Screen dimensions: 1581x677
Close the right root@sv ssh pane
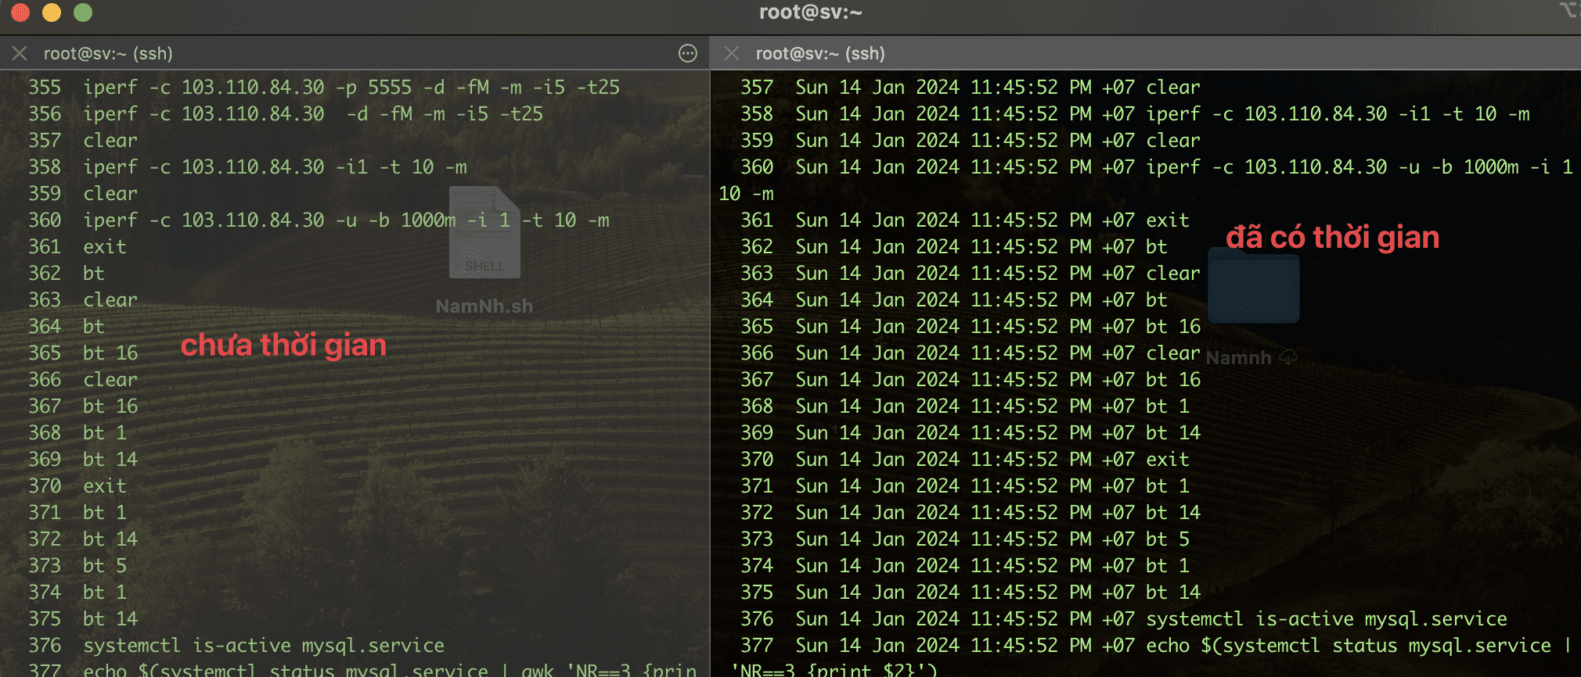coord(732,53)
